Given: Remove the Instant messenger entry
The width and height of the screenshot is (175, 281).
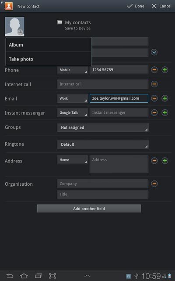Looking at the screenshot, I should pos(154,113).
